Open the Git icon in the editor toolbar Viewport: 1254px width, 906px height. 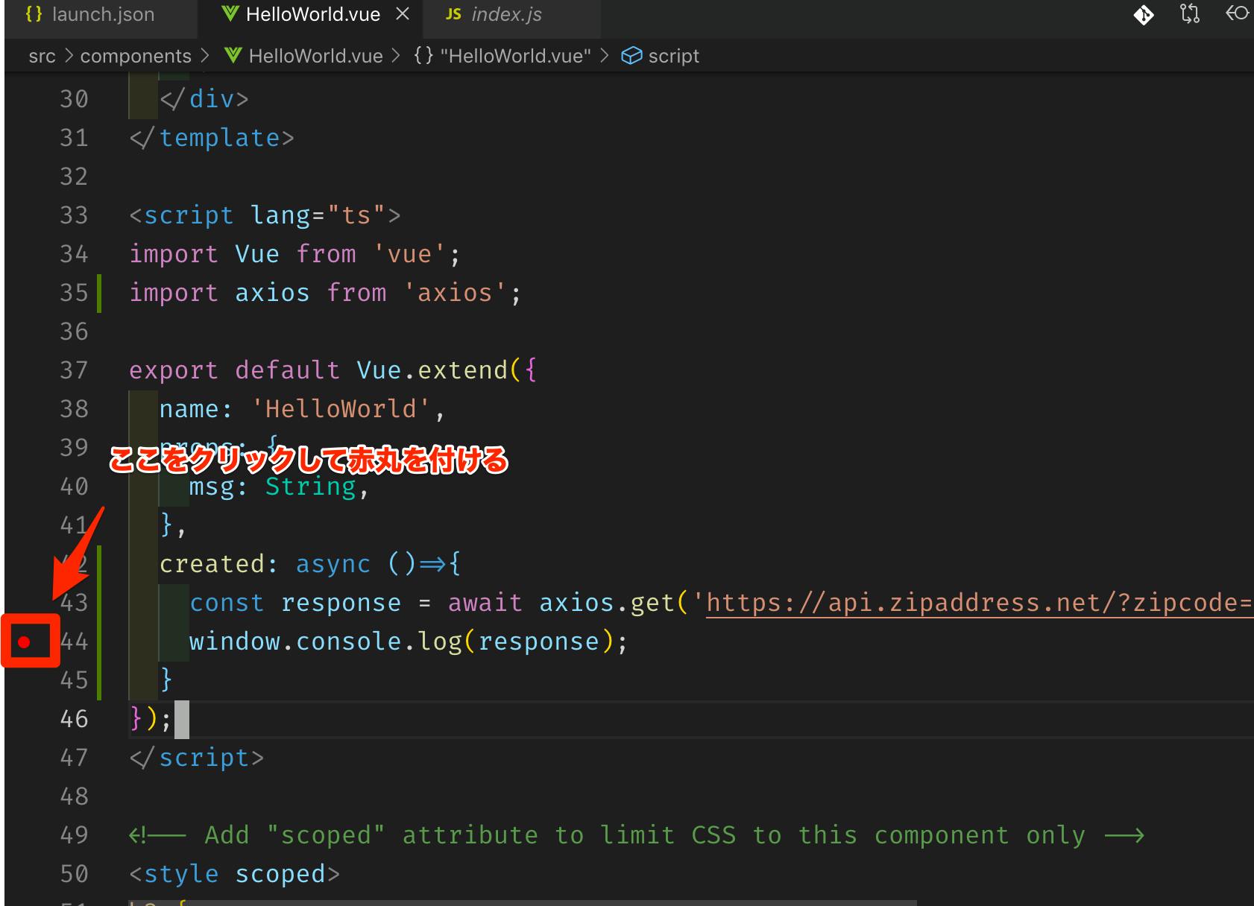tap(1144, 13)
